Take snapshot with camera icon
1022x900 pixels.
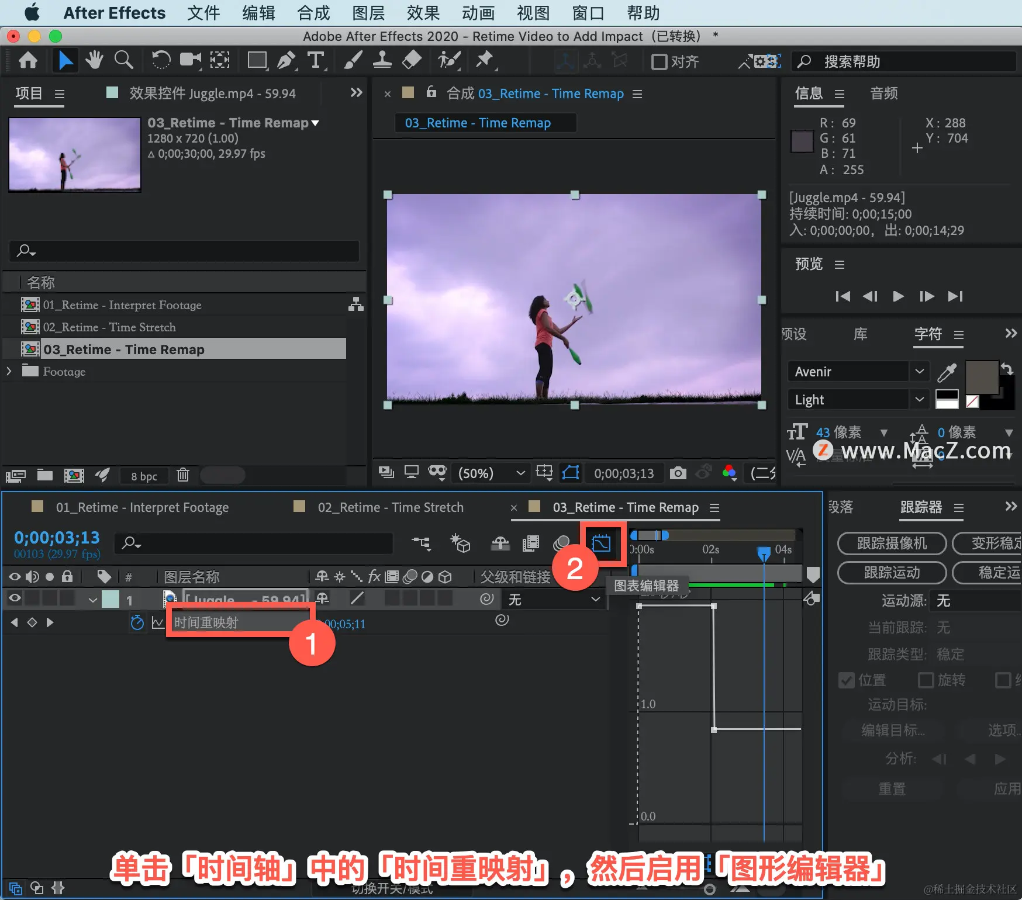pos(678,473)
